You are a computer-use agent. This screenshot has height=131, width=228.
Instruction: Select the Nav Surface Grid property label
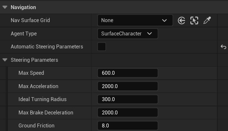pos(30,20)
